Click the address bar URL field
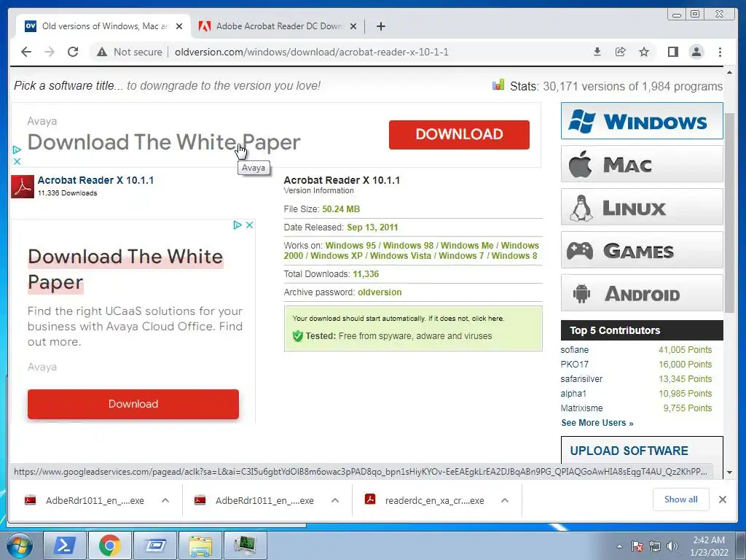746x560 pixels. point(312,52)
